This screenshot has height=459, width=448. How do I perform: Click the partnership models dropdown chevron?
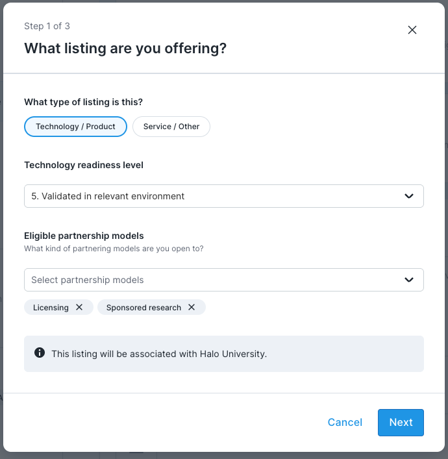pyautogui.click(x=409, y=280)
